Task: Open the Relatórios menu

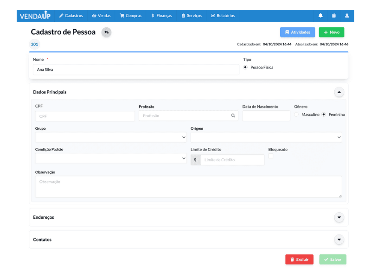Action: pos(223,16)
